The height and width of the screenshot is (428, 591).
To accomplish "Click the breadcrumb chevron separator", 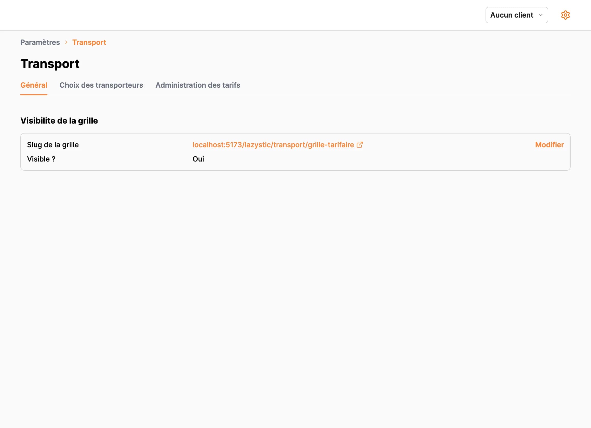I will [x=66, y=42].
